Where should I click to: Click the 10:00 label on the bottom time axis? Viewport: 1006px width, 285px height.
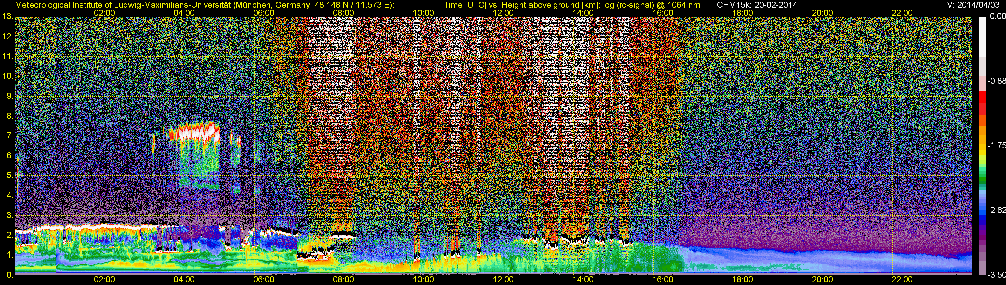[x=423, y=280]
